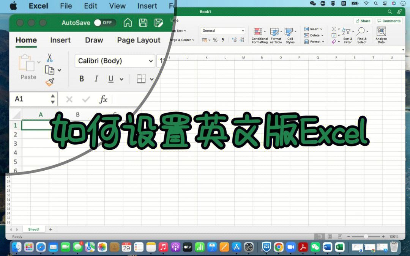Toggle Italic formatting
410x256 pixels.
tap(96, 79)
